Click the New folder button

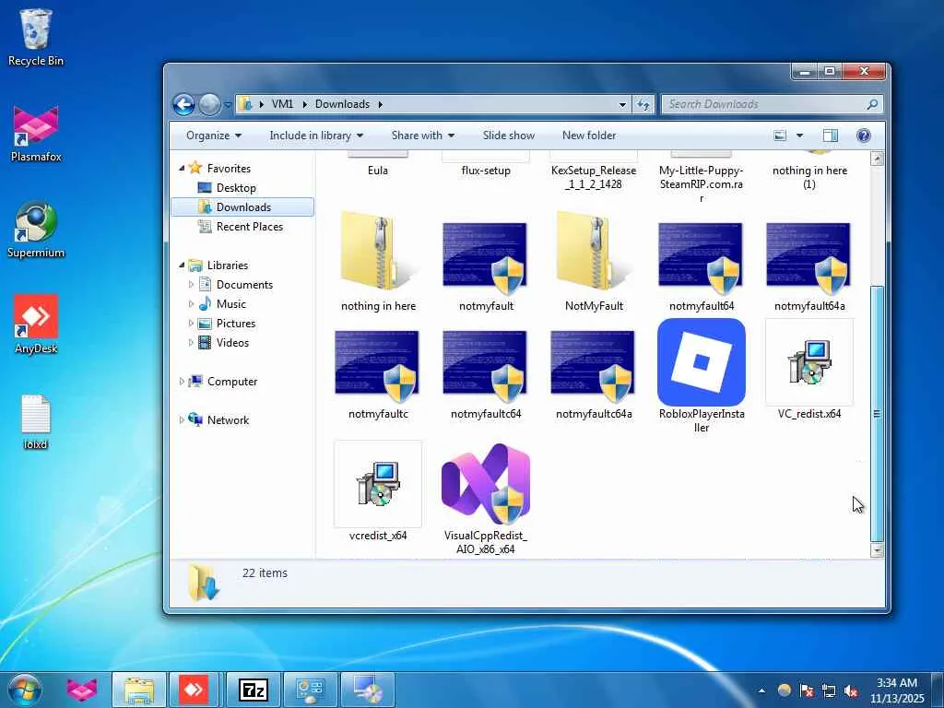[x=589, y=136]
